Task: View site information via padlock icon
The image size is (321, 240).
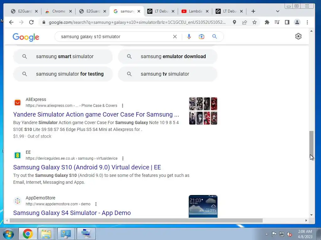Action: click(44, 22)
